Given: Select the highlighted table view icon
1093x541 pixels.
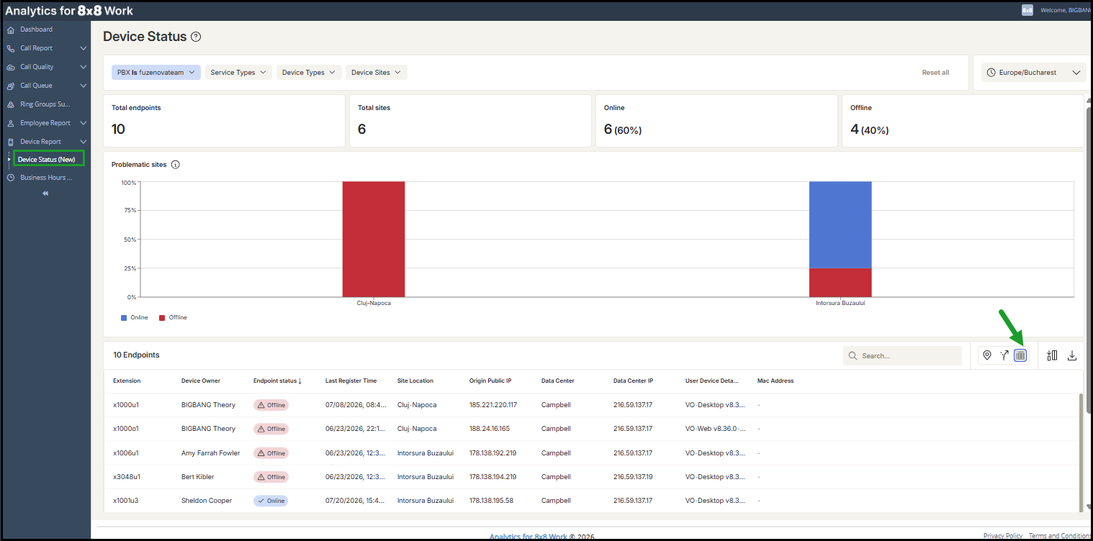Looking at the screenshot, I should coord(1020,355).
